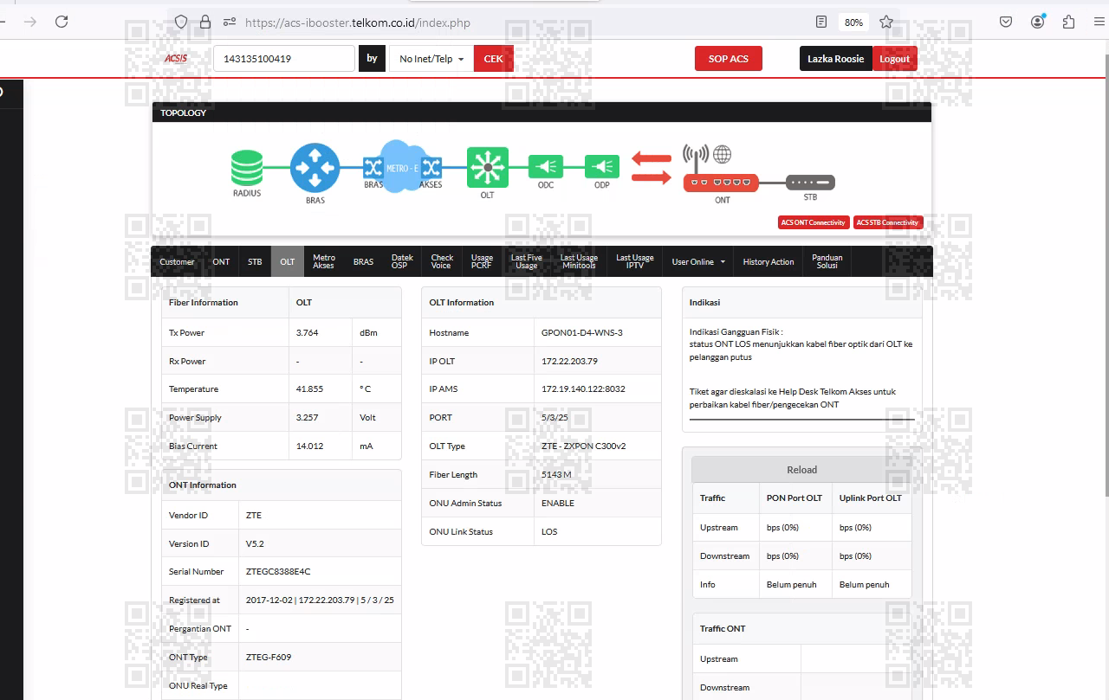Click OLT Type value ZTE - ZXPON C300v2

[x=583, y=446]
